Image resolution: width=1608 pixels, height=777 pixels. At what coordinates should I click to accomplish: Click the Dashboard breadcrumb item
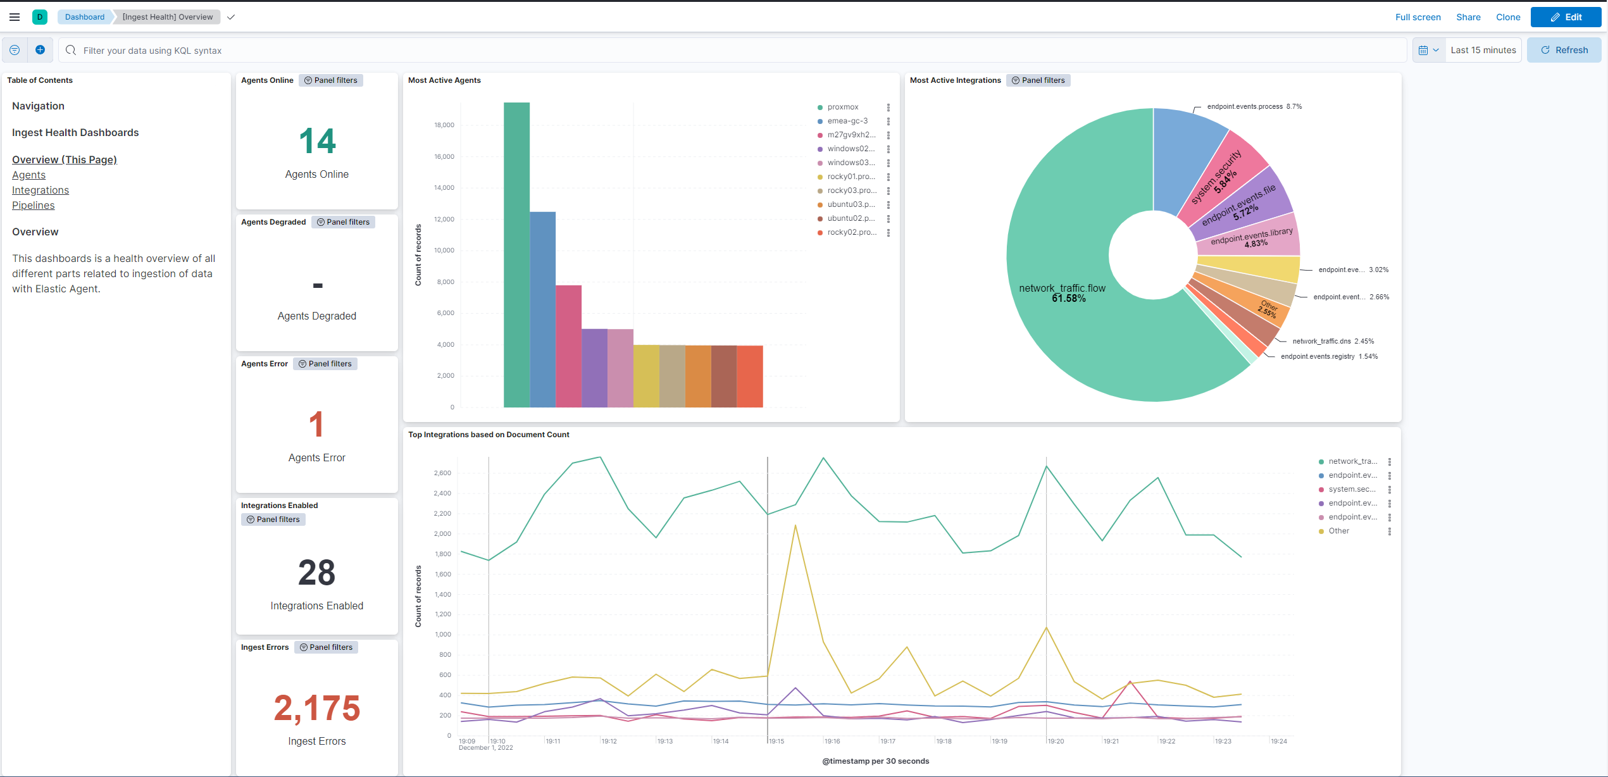pos(85,17)
